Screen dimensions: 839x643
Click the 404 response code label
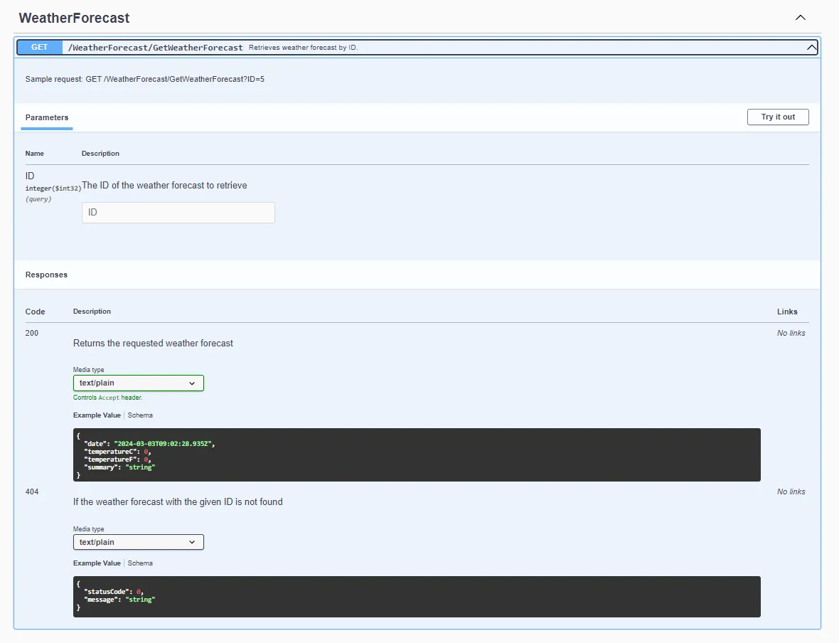(x=32, y=491)
